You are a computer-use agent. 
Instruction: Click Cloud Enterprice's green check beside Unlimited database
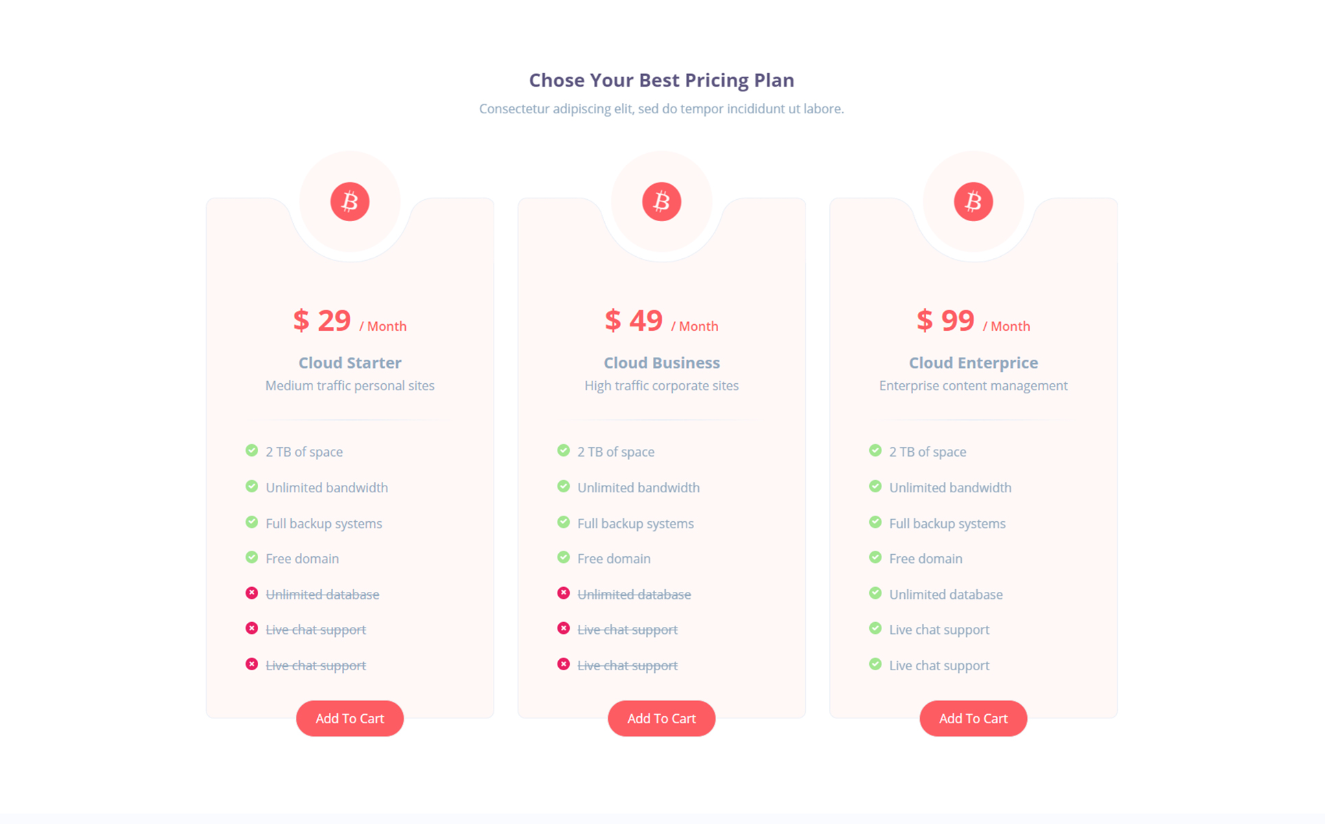[875, 593]
